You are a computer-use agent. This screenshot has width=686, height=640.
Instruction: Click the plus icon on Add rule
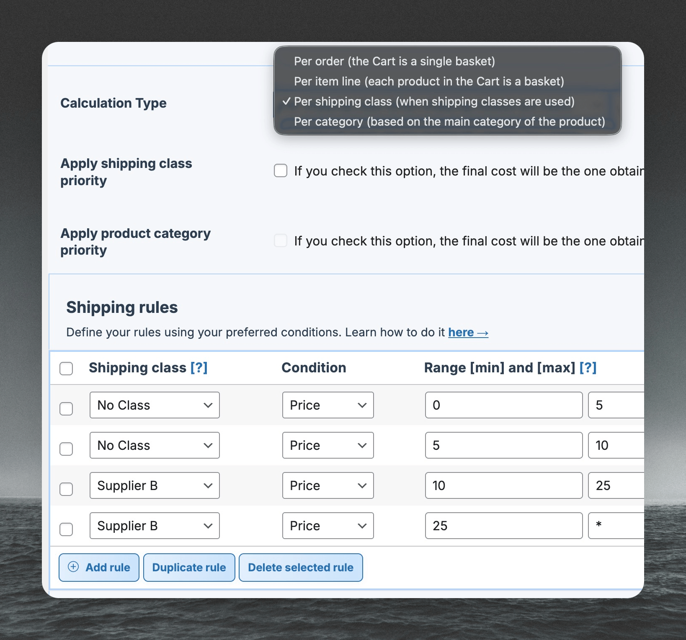click(x=73, y=567)
